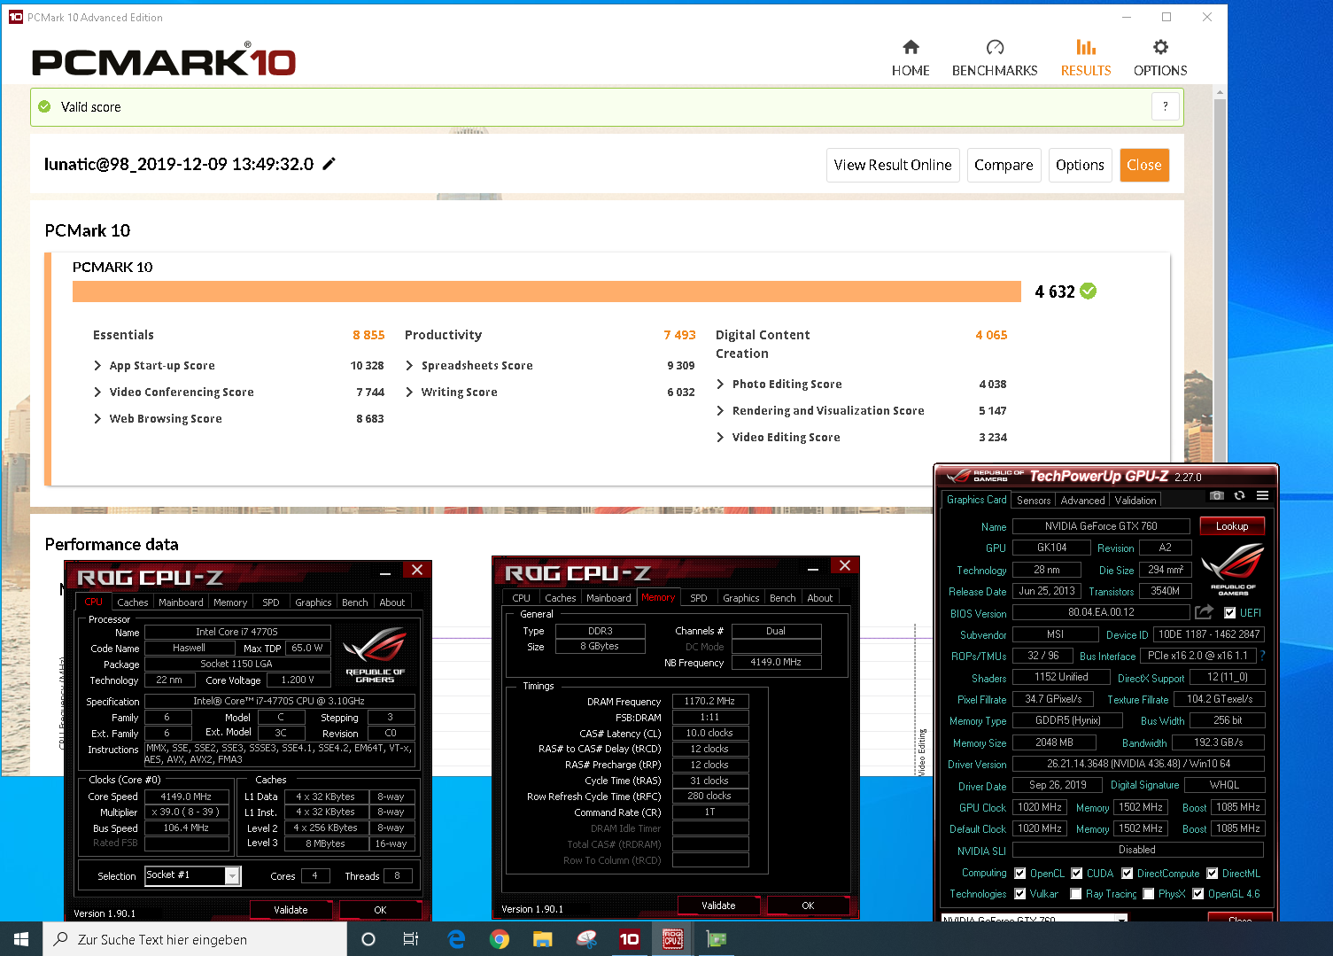Screen dimensions: 1333x956
Task: Expand Rendering and Visualization Score
Action: click(x=720, y=410)
